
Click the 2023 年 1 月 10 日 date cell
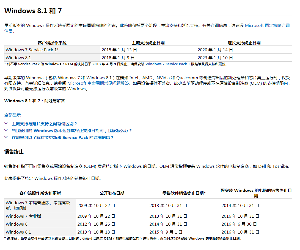pyautogui.click(x=215, y=58)
